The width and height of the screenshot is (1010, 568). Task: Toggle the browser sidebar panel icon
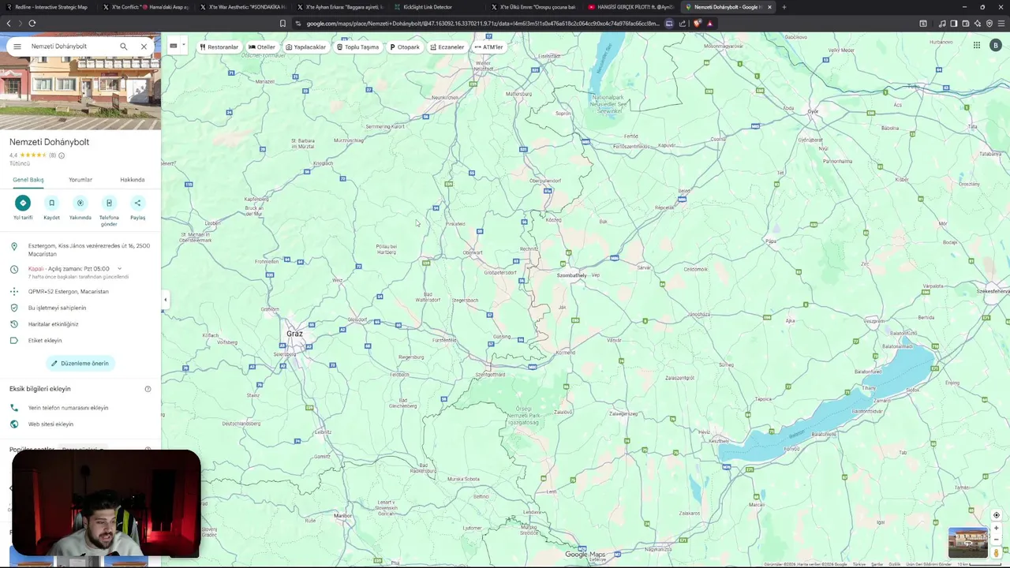click(954, 24)
